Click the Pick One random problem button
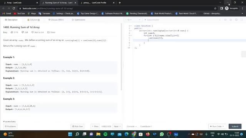 tap(77, 126)
